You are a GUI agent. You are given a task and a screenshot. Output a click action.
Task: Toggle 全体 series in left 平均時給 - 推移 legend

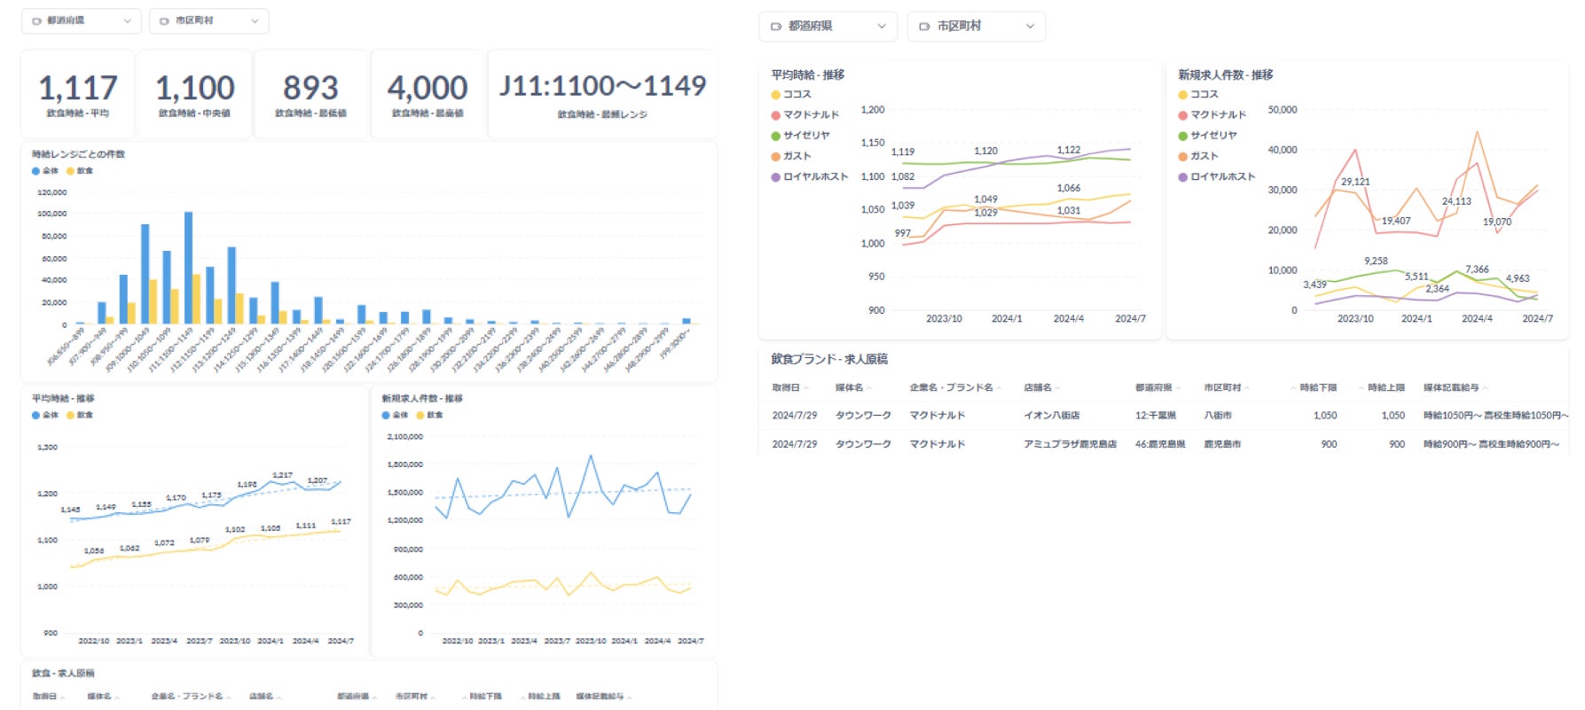point(45,415)
